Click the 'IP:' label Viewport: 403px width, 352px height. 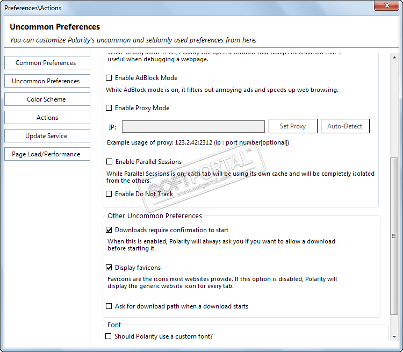pyautogui.click(x=113, y=127)
